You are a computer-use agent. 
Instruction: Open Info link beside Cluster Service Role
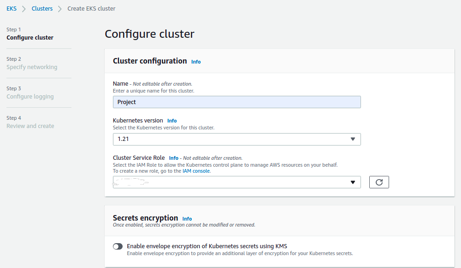pos(173,158)
